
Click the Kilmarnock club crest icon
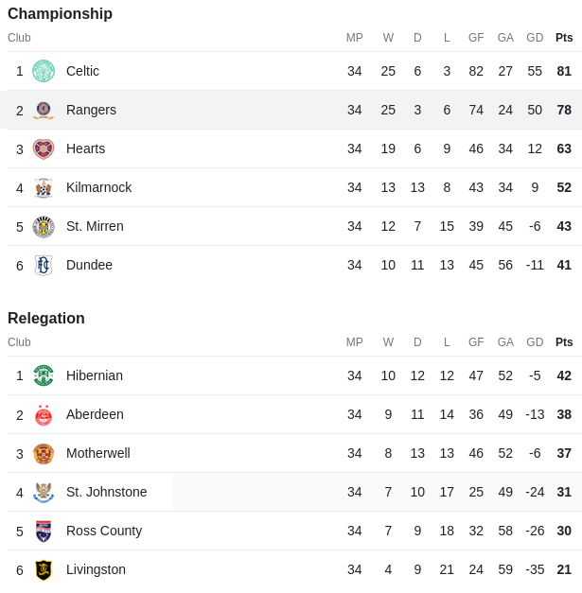click(x=44, y=188)
